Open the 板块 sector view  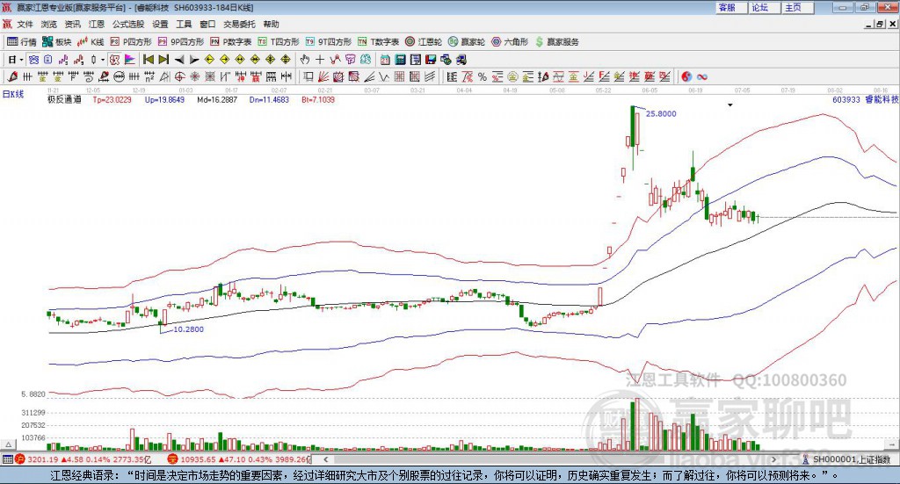[57, 42]
